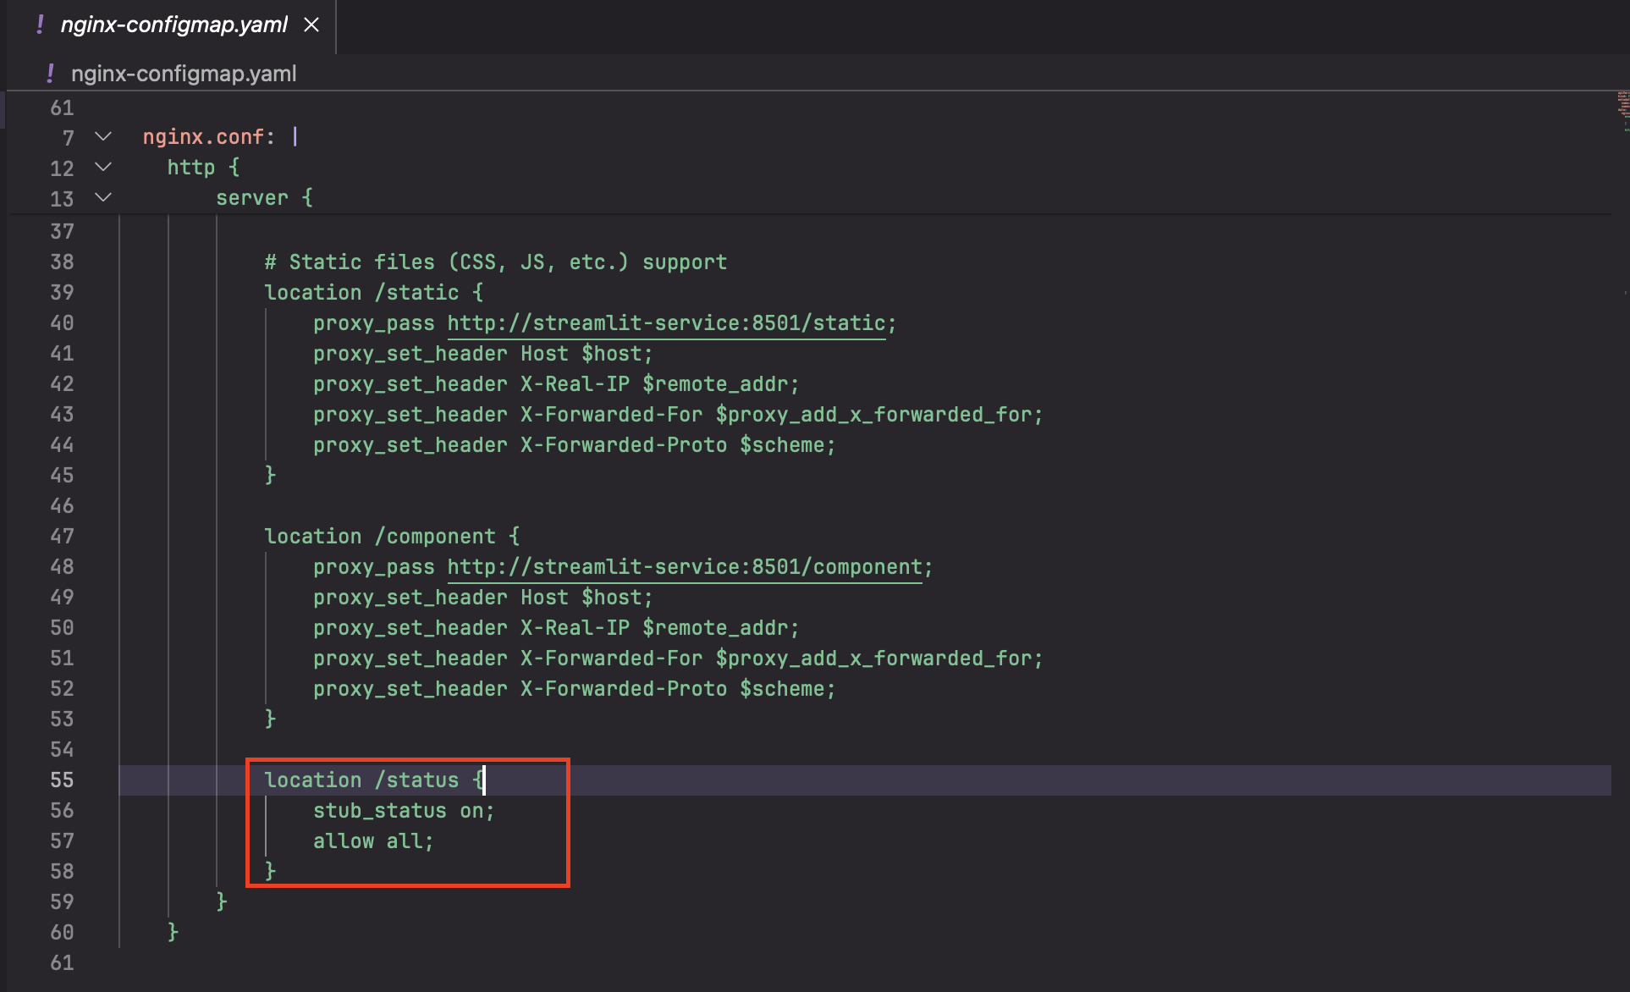The height and width of the screenshot is (992, 1630).
Task: Click nginx-configmap.yaml in the breadcrumb
Action: [x=184, y=74]
